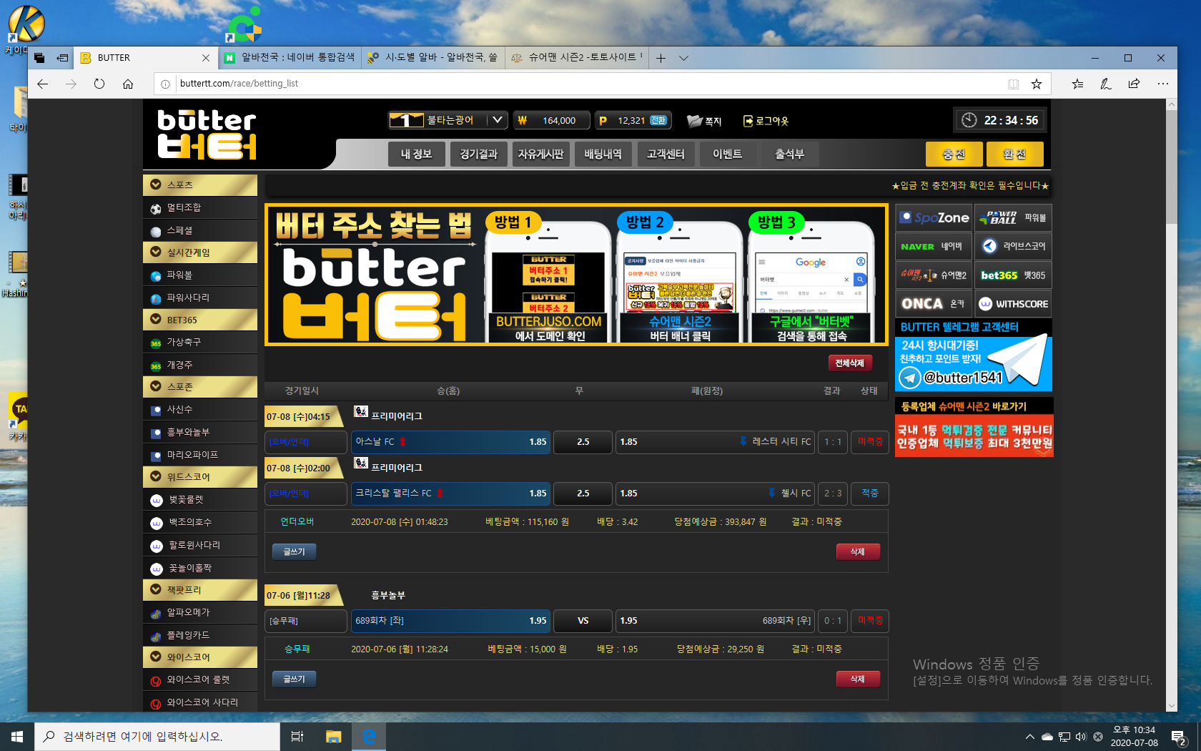
Task: Open the browser tab list chevron
Action: click(x=683, y=58)
